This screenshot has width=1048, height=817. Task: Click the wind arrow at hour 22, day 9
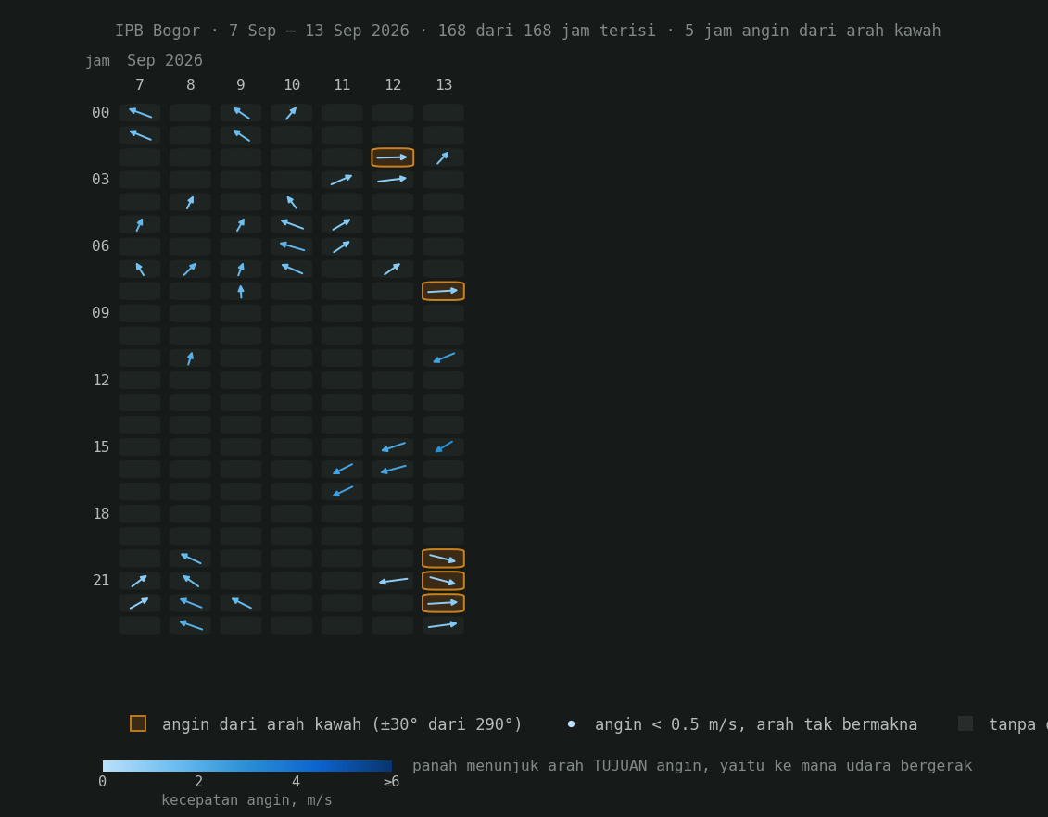tap(241, 603)
